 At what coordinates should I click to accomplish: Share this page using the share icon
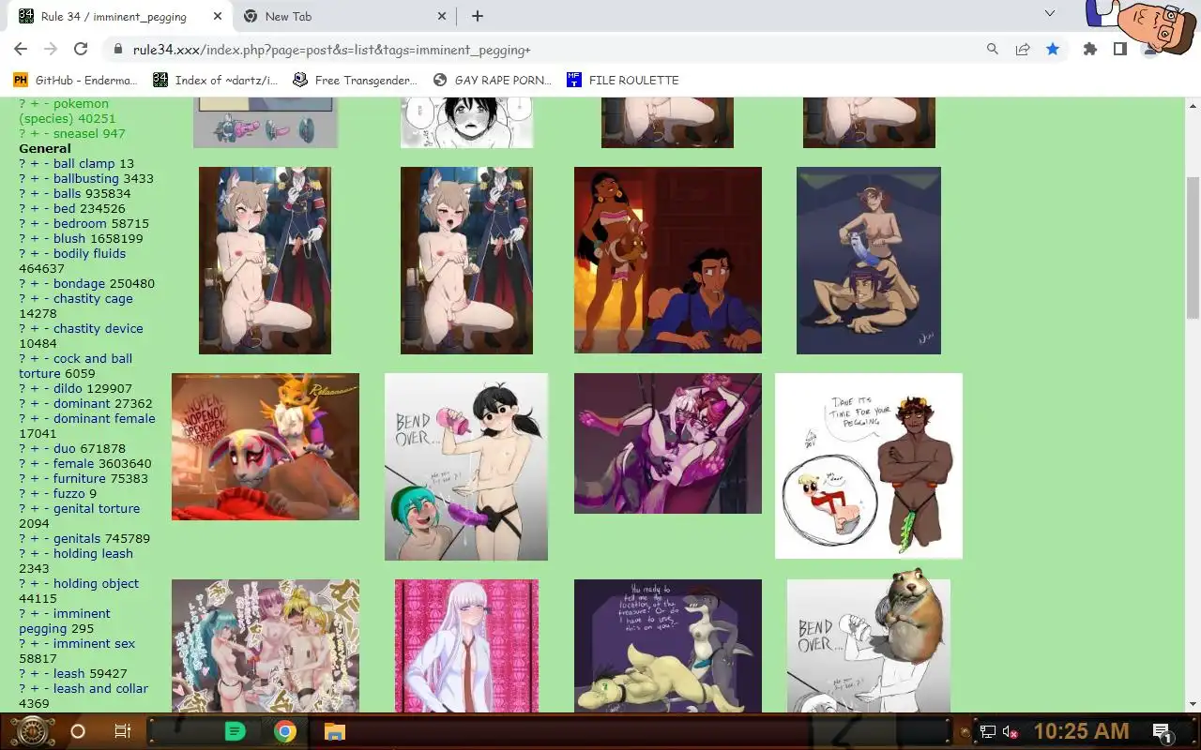point(1023,50)
